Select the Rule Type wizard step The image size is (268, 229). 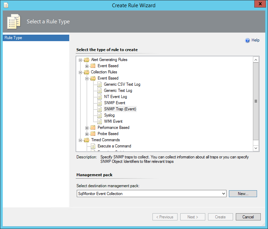[x=36, y=38]
